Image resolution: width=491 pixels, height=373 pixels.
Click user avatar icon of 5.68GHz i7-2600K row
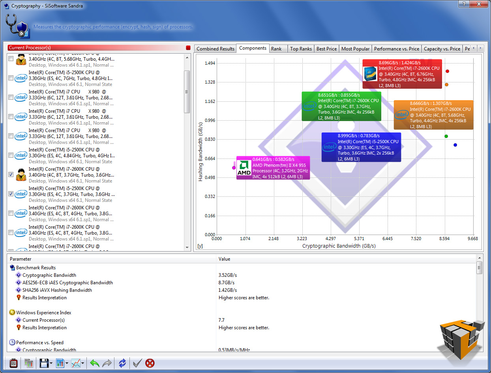click(x=21, y=60)
